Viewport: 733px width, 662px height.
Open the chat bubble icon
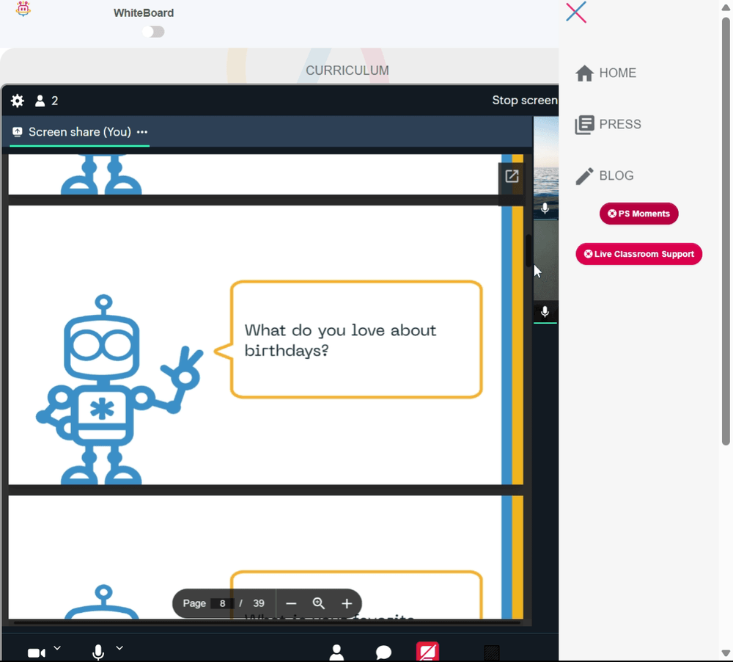click(383, 652)
